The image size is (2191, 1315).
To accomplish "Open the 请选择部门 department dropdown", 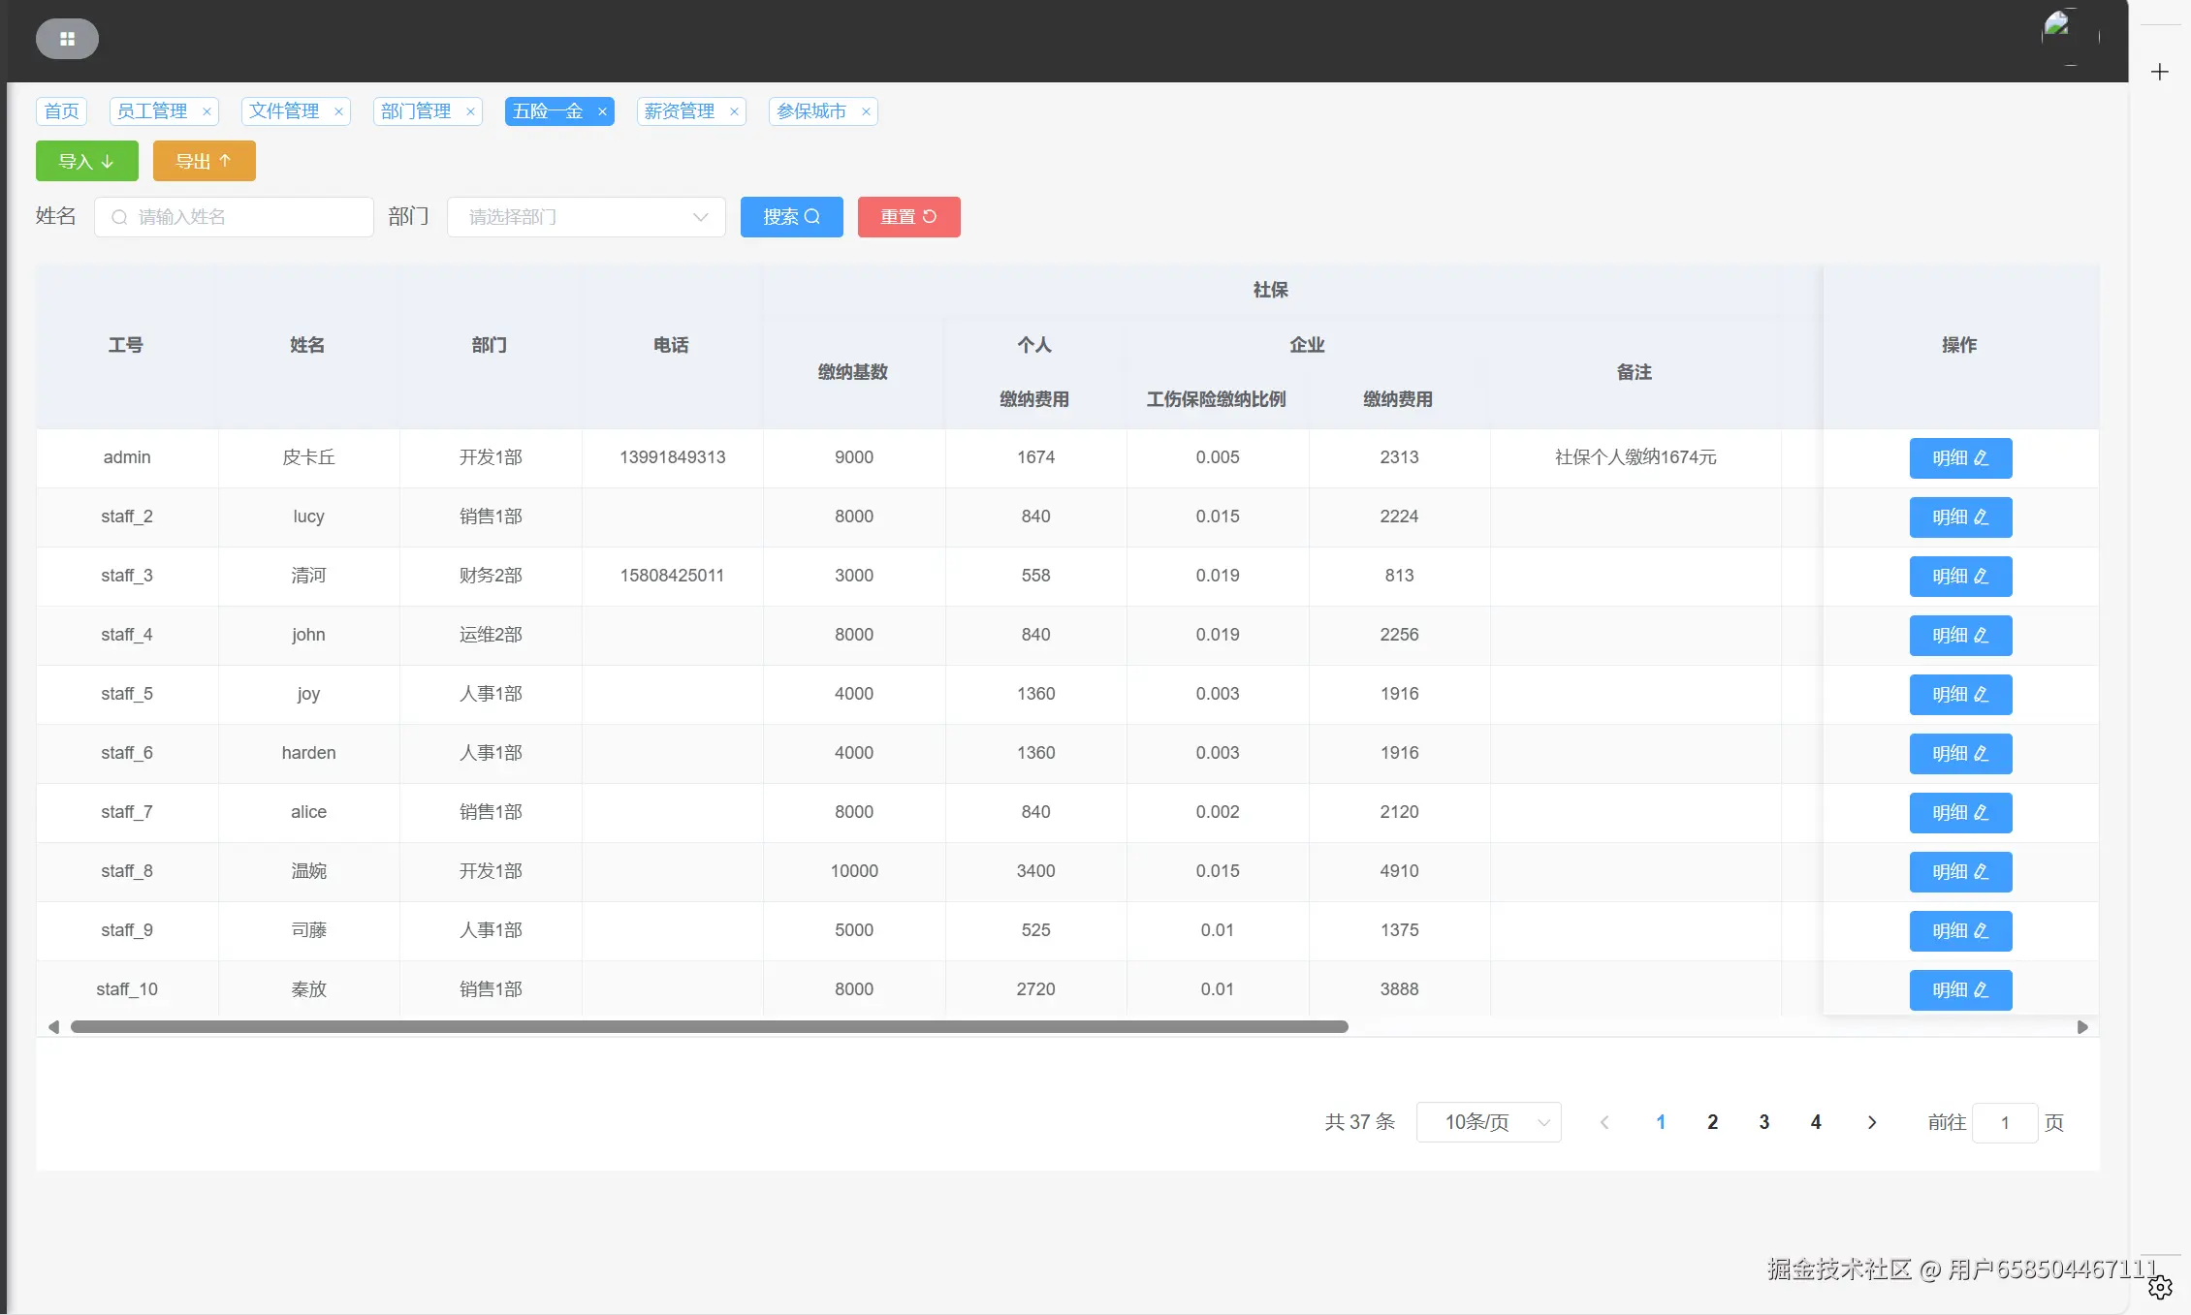I will (586, 217).
